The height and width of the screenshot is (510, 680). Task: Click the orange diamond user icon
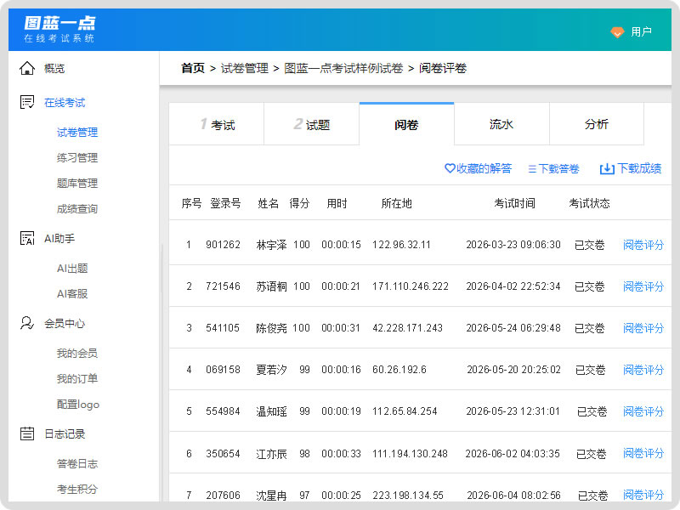[617, 32]
